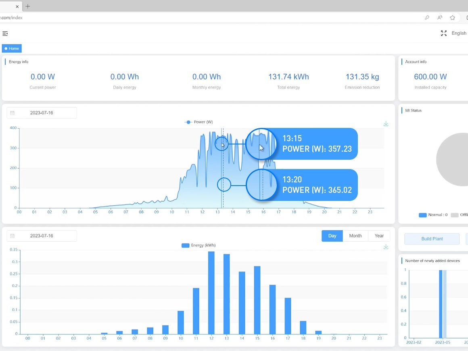Open the English language dropdown
The image size is (468, 351).
click(458, 33)
